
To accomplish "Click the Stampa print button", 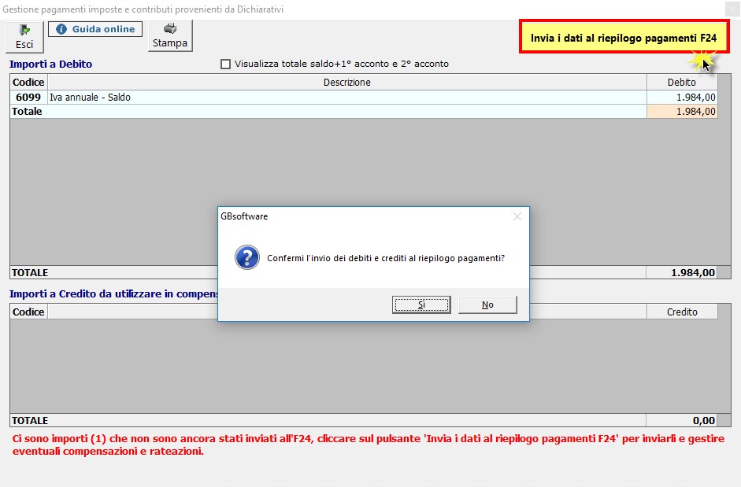I will point(170,36).
